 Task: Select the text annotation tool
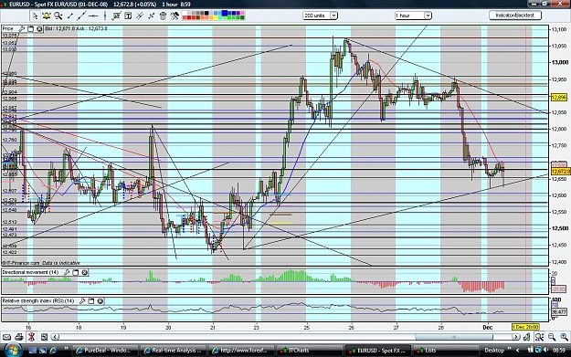tap(128, 16)
